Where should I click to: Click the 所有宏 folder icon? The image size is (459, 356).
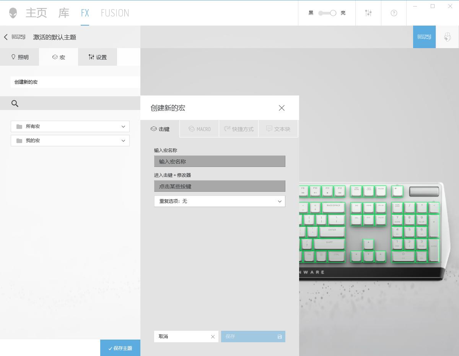19,126
